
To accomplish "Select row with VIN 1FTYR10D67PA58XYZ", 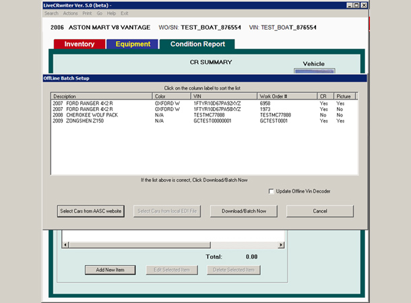I will 204,109.
